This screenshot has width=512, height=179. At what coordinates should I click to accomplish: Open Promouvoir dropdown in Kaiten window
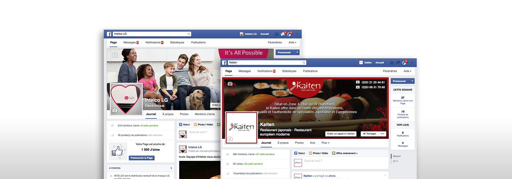[412, 81]
